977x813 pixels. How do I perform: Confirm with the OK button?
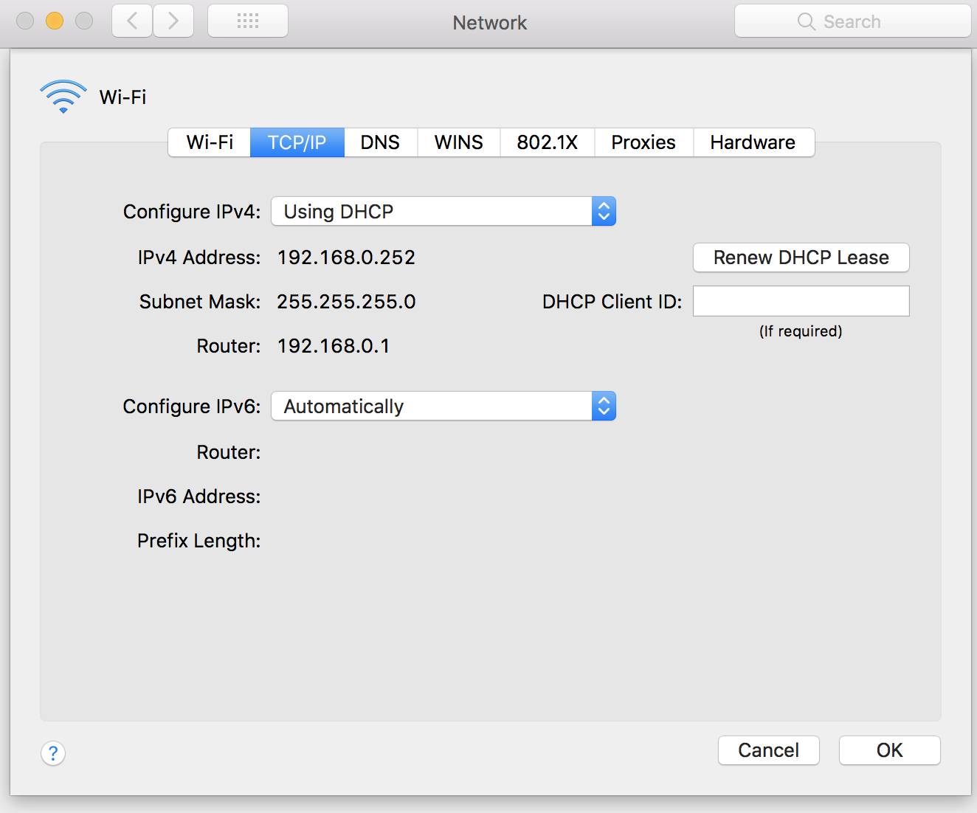pyautogui.click(x=889, y=750)
